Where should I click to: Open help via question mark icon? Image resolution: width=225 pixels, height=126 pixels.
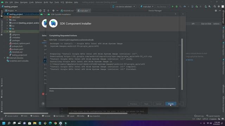43,104
